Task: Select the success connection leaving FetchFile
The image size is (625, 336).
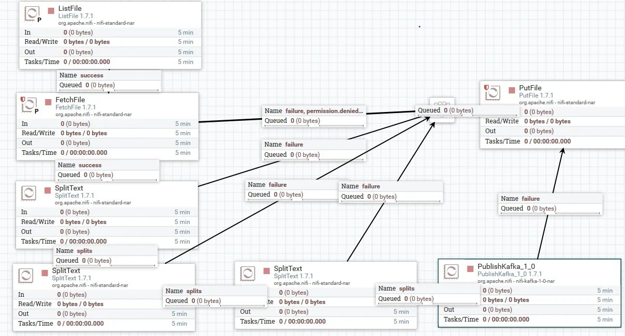Action: point(108,170)
